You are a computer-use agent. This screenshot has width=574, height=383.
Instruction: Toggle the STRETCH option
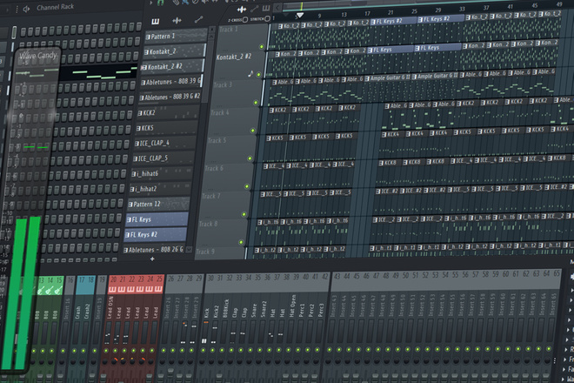click(267, 18)
